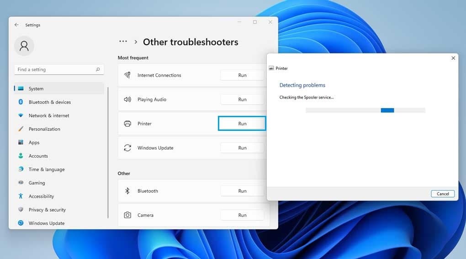This screenshot has width=466, height=259.
Task: Open the user profile avatar
Action: click(24, 46)
